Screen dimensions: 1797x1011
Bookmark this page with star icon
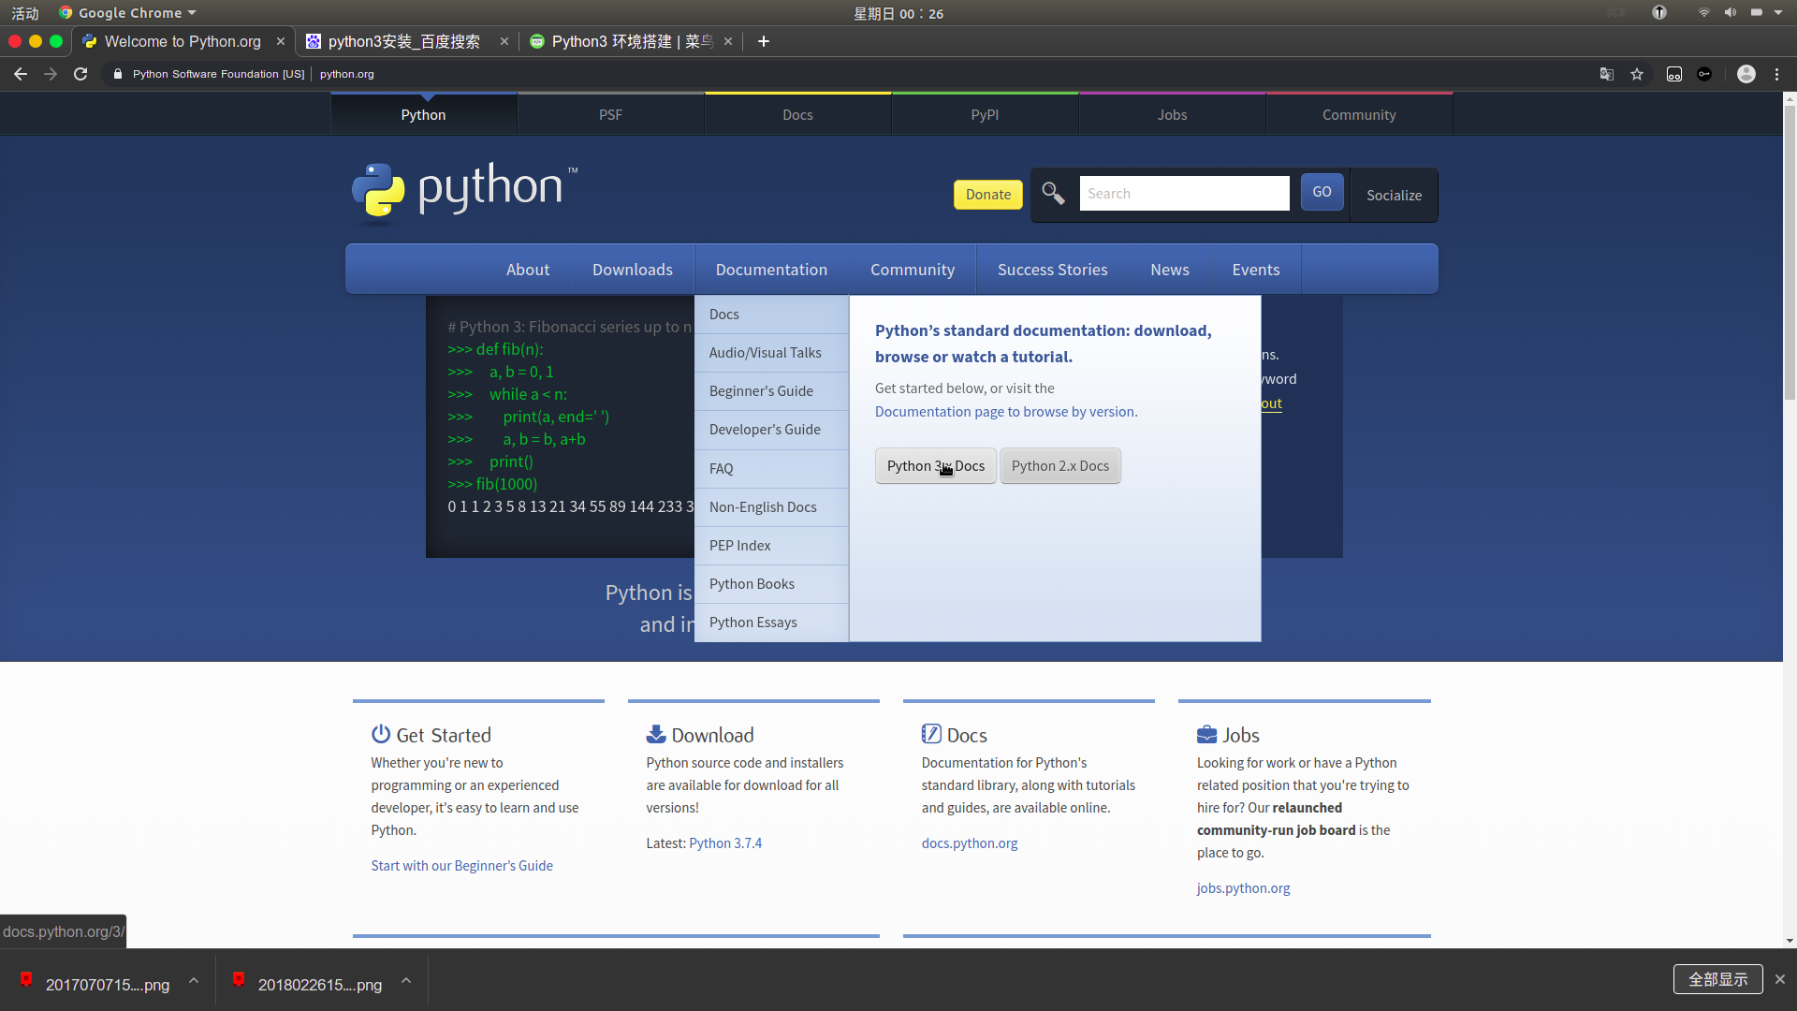click(x=1637, y=74)
